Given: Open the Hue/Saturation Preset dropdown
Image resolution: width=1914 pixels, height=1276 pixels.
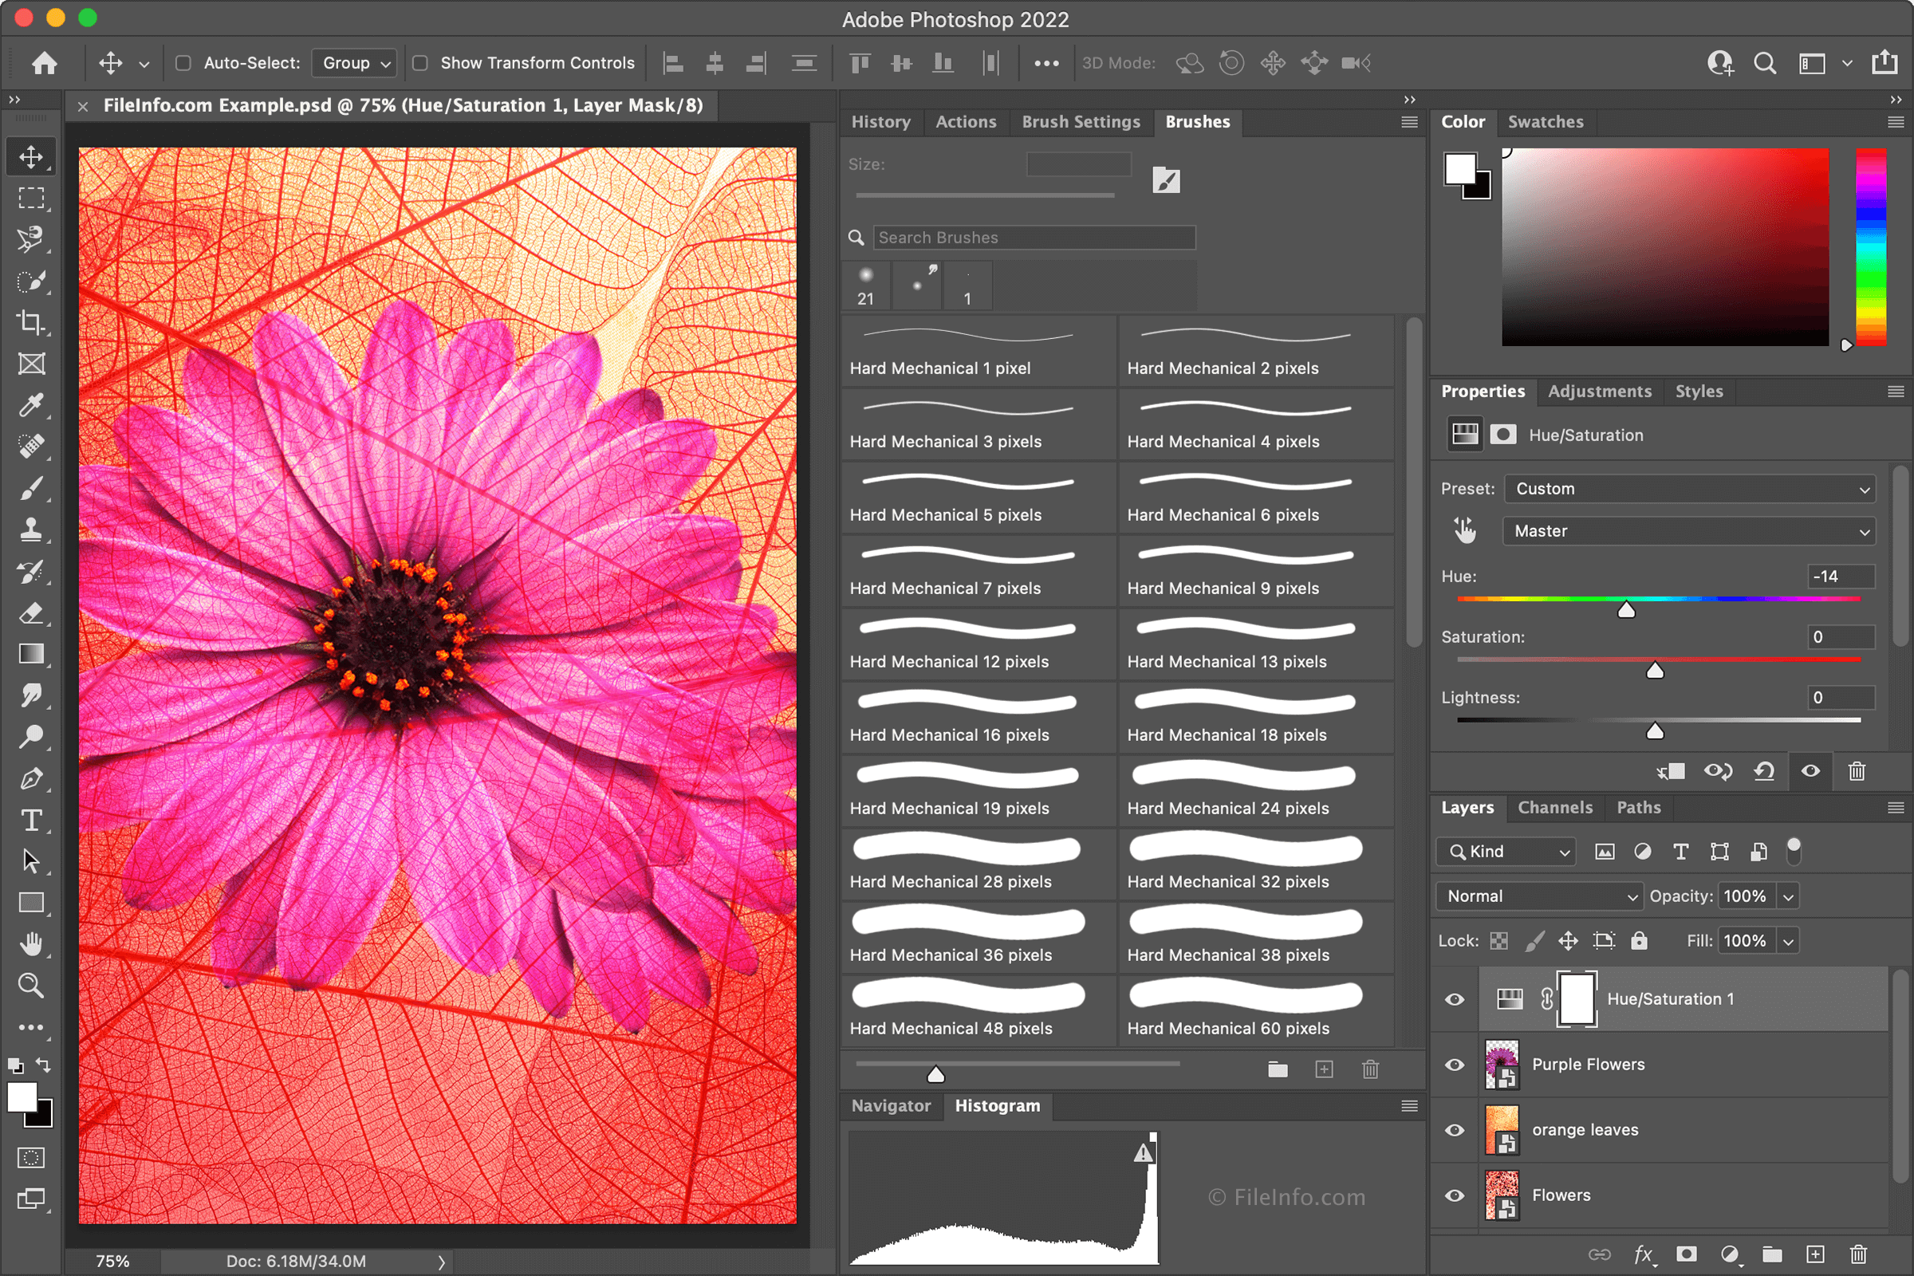Looking at the screenshot, I should [1688, 488].
